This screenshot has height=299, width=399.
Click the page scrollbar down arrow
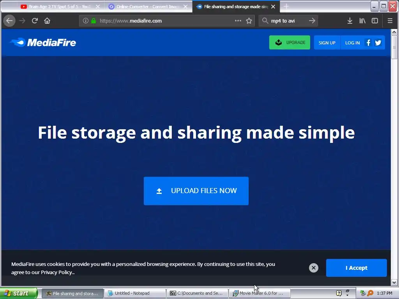click(x=394, y=282)
